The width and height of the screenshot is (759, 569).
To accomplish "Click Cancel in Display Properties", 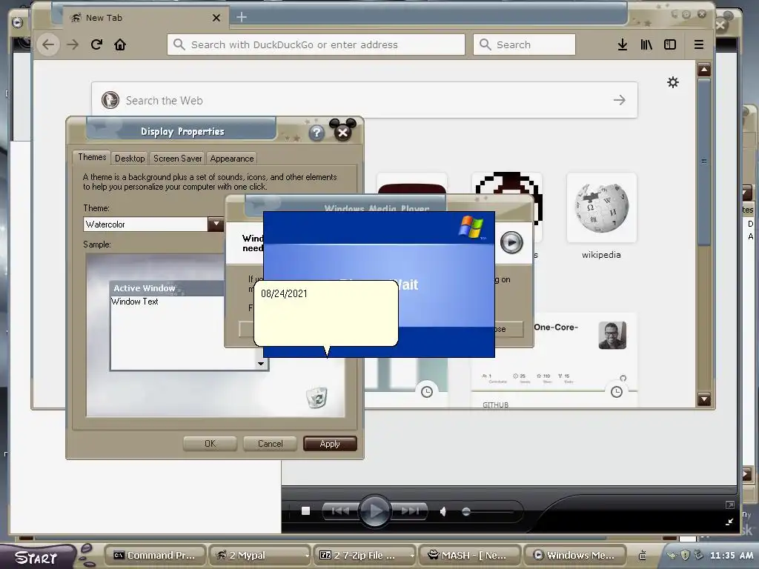I will [x=270, y=444].
